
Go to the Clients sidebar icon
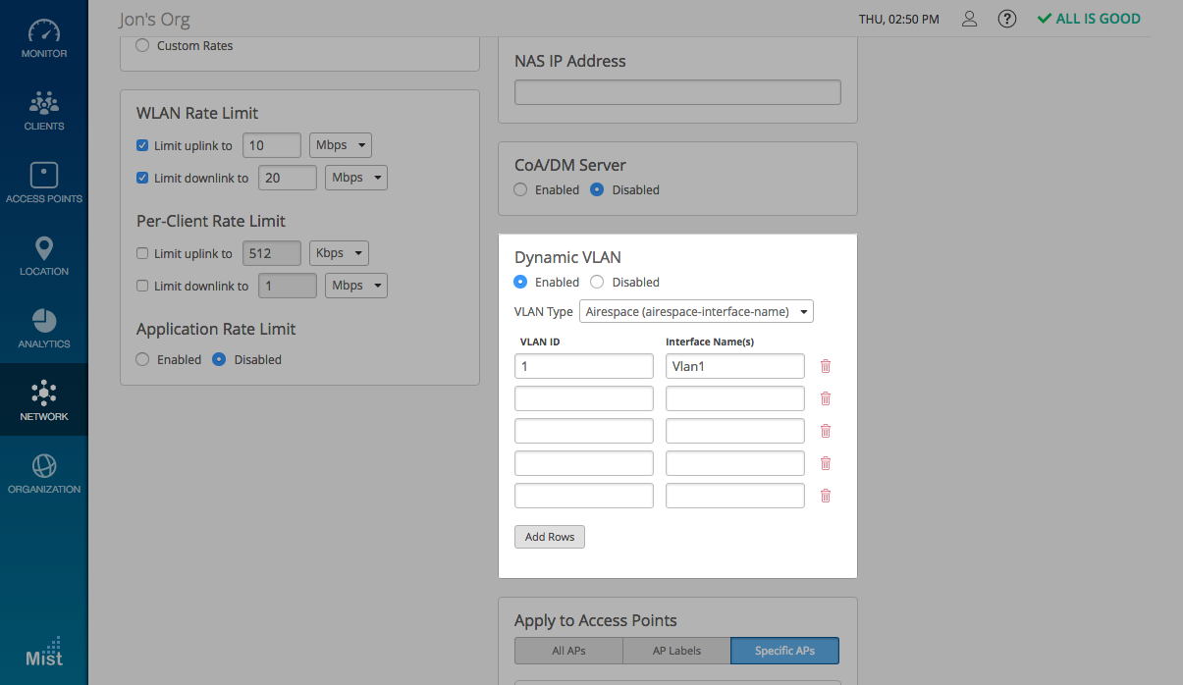pos(44,111)
